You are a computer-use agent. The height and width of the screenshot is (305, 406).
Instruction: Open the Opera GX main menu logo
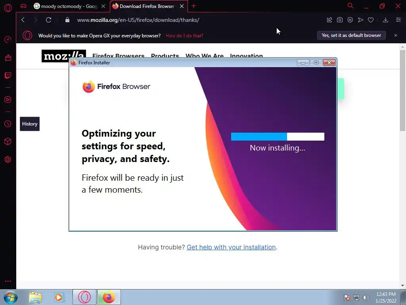tap(8, 8)
